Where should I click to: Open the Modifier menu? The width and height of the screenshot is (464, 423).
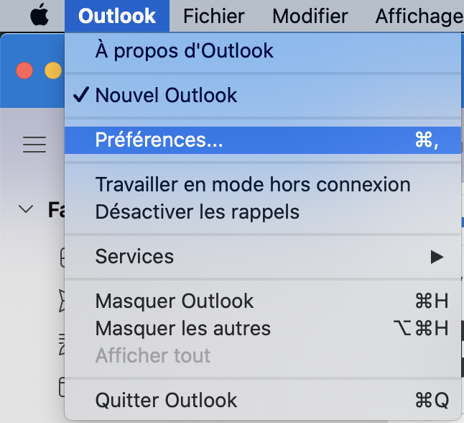310,16
